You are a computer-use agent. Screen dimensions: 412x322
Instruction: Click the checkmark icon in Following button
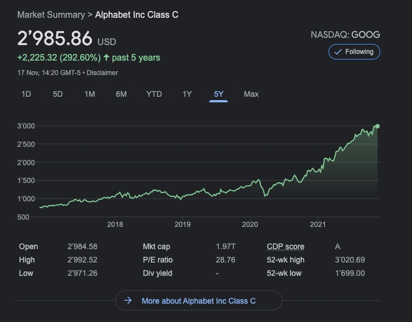[338, 52]
